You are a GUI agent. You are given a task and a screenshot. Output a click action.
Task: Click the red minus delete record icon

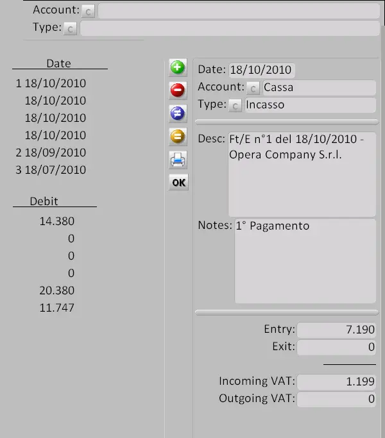178,90
